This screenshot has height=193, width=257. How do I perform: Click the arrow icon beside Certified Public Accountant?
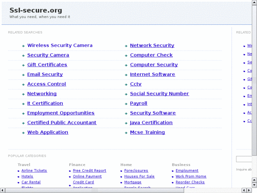(23, 123)
